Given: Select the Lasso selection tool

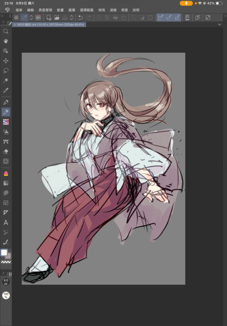Looking at the screenshot, I should (x=6, y=70).
